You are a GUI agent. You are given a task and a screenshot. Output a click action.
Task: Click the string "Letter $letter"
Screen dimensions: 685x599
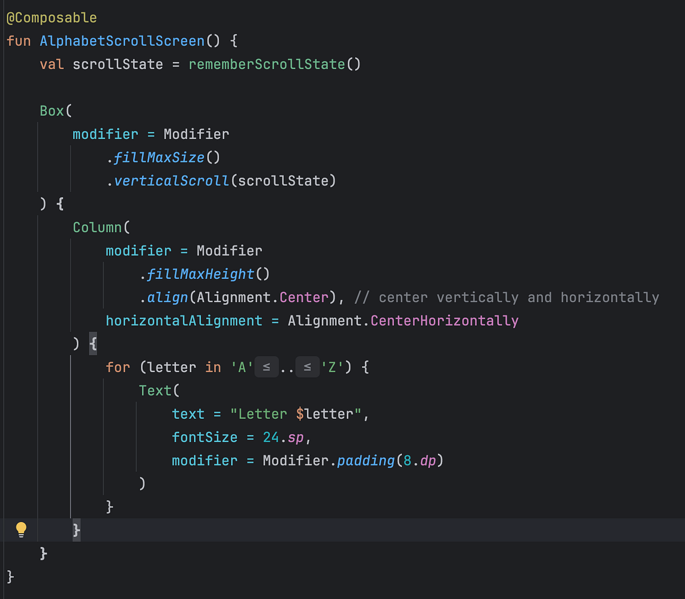click(297, 414)
